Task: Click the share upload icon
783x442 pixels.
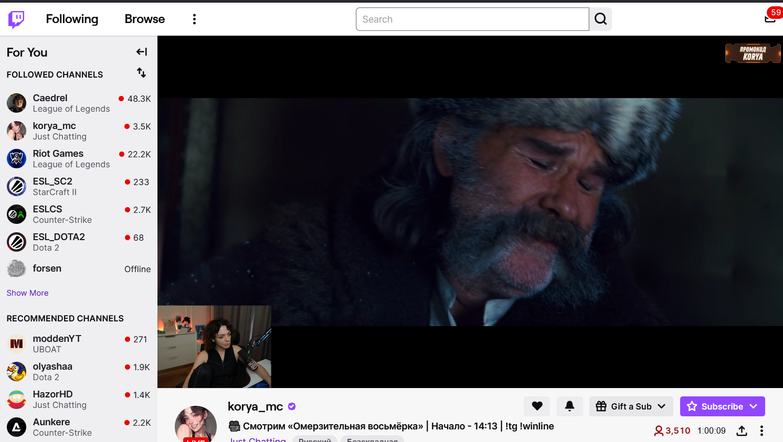Action: [x=742, y=431]
